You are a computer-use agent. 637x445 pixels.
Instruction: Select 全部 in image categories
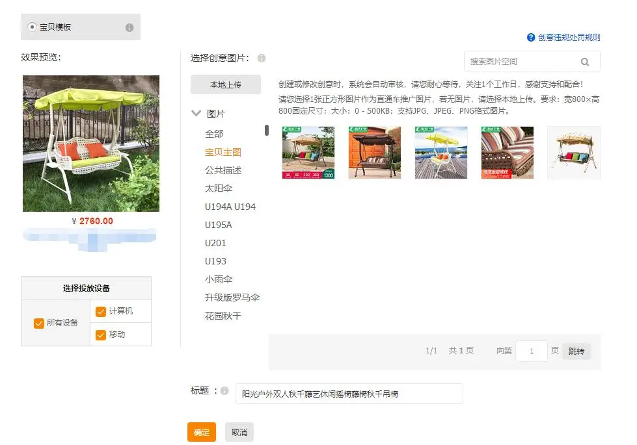(x=214, y=134)
